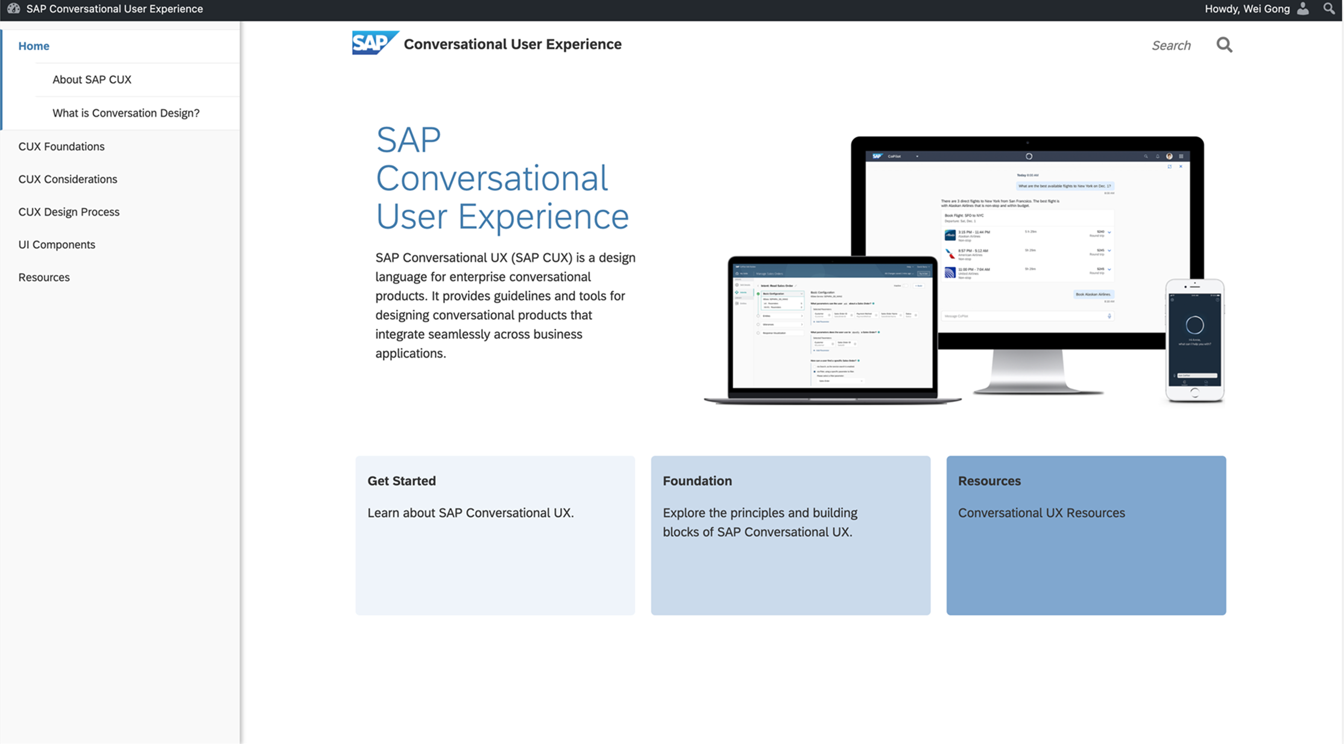Open 'What is Conversation Design?'
Screen dimensions: 1344x744
coord(126,113)
